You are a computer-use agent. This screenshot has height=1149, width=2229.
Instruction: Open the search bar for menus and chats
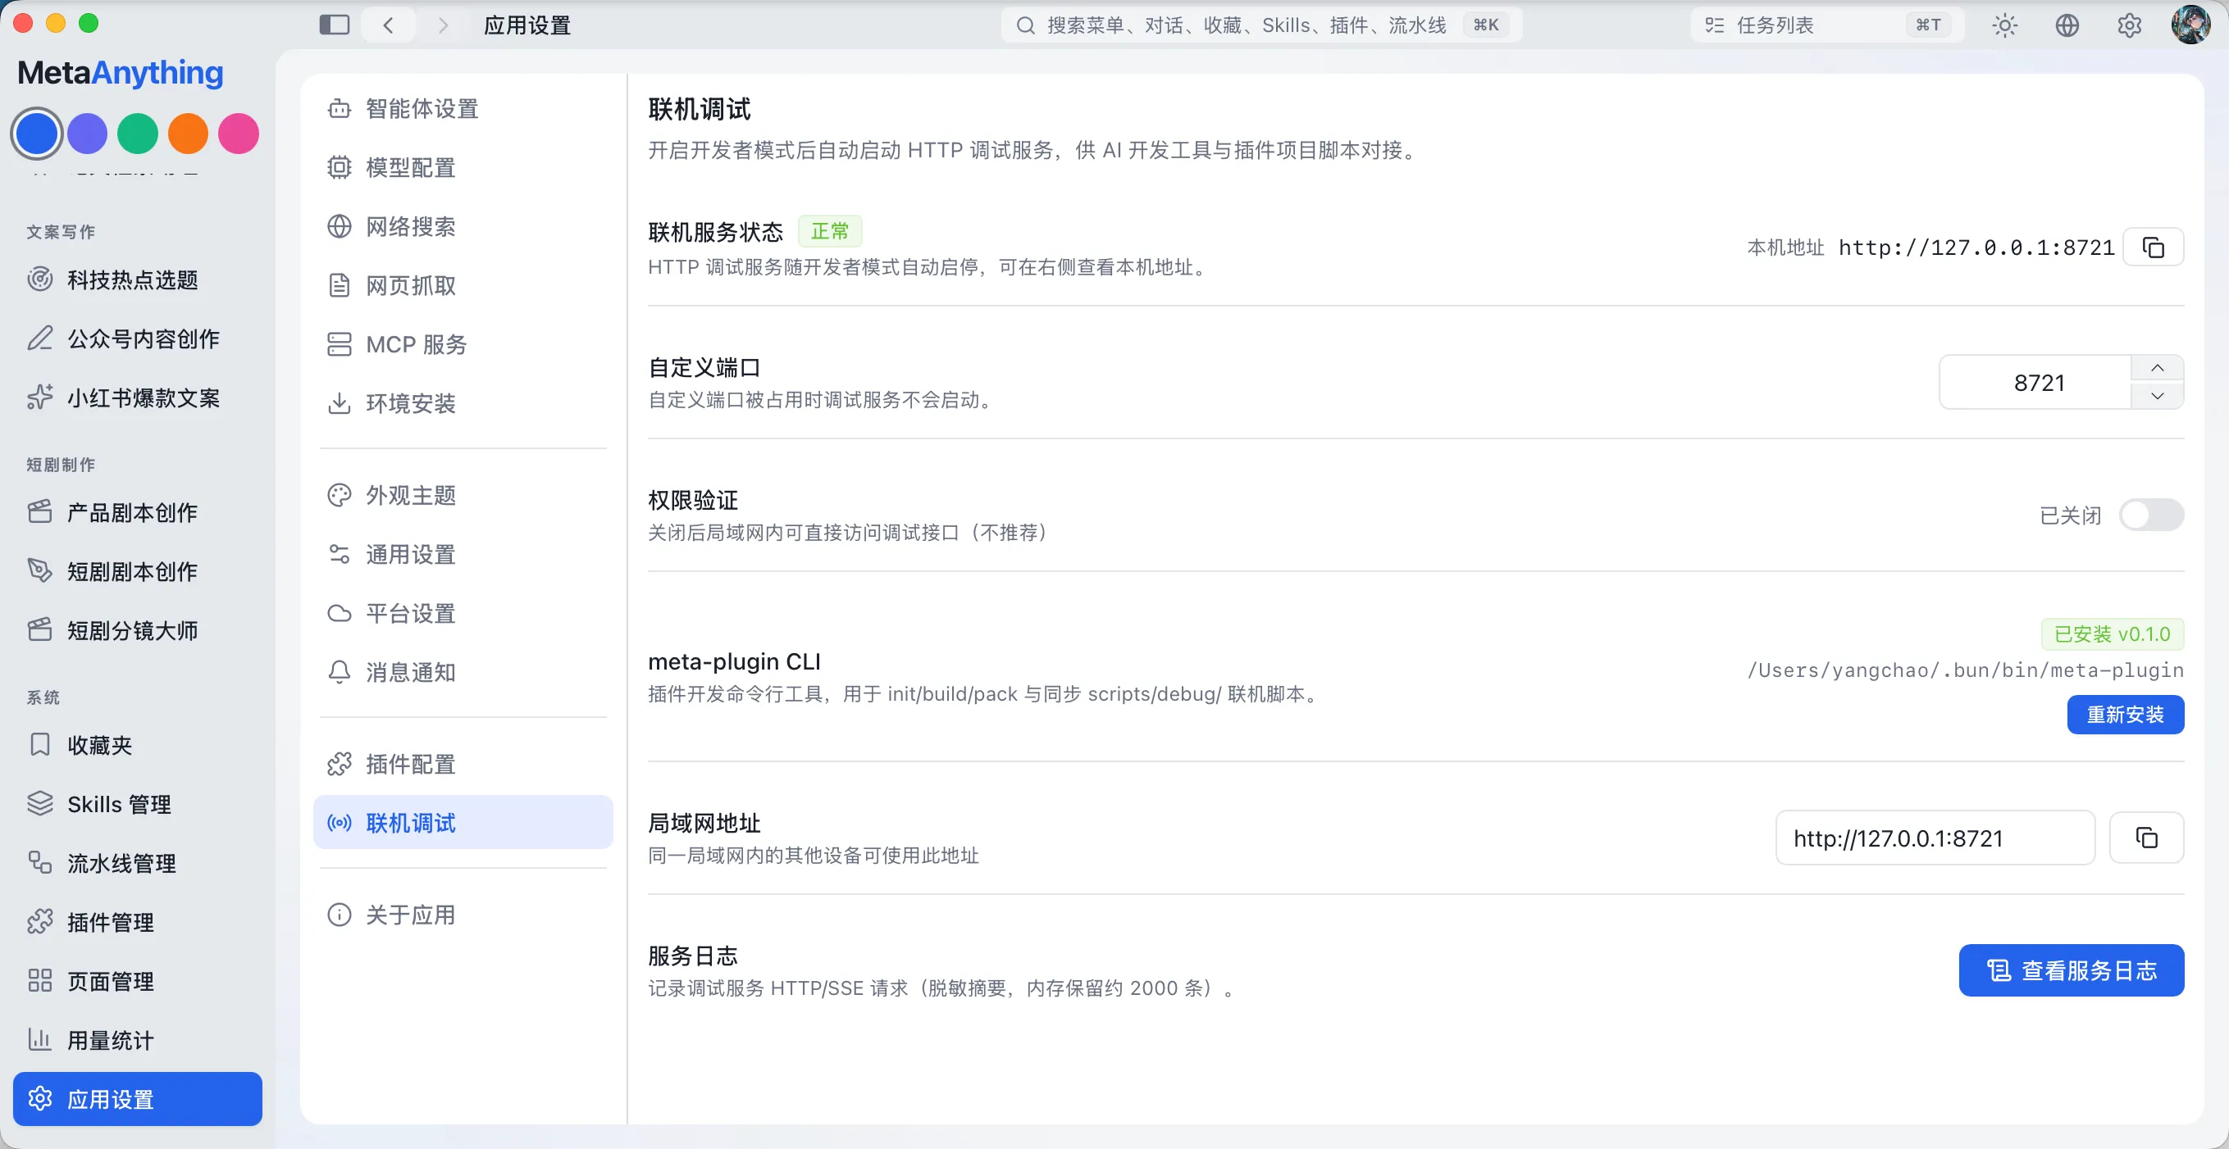tap(1260, 25)
